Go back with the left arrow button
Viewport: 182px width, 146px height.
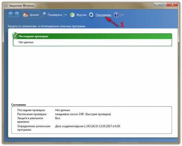click(x=11, y=15)
